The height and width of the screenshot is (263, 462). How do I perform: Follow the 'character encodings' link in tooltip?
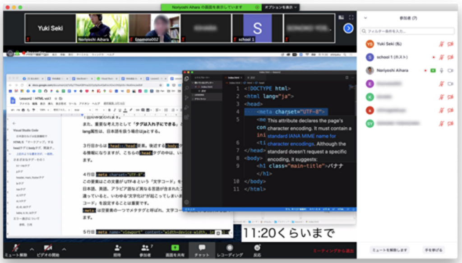[x=291, y=144]
